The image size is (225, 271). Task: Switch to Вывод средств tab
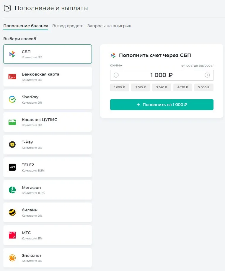click(x=68, y=26)
